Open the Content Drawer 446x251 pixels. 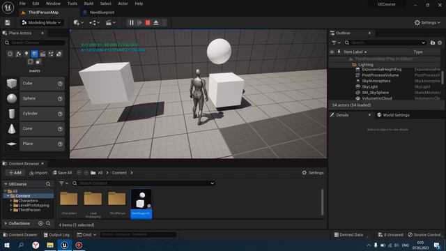(20, 235)
